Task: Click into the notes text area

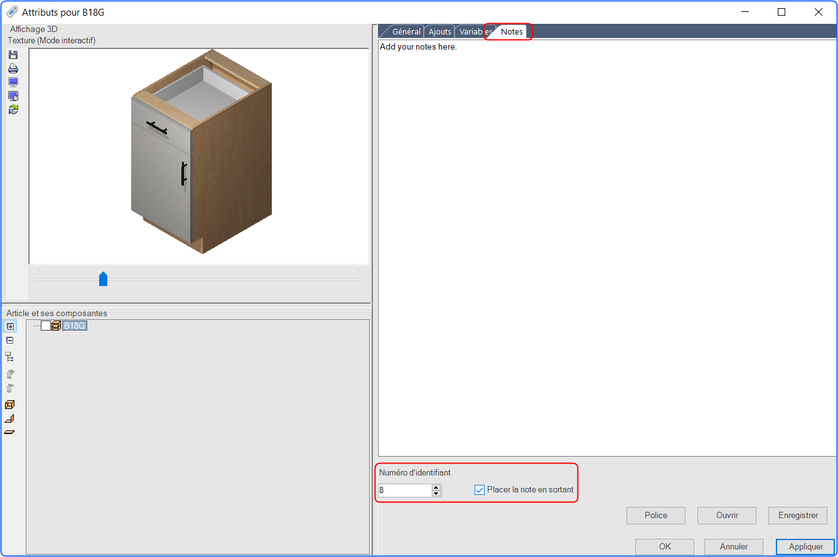Action: pos(607,248)
